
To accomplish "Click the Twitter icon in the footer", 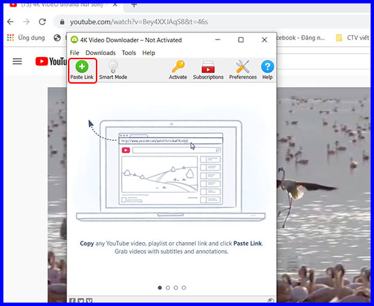I will point(81,301).
